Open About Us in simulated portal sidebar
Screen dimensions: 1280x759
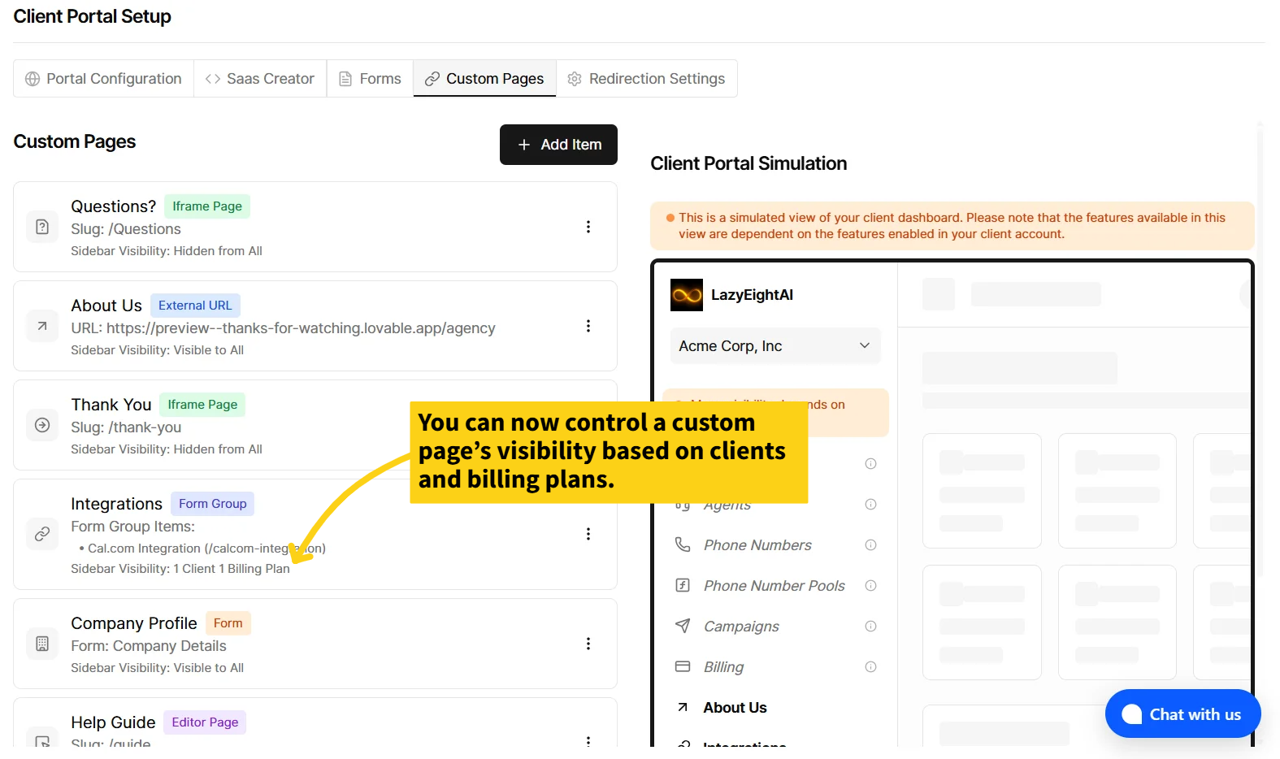point(735,708)
